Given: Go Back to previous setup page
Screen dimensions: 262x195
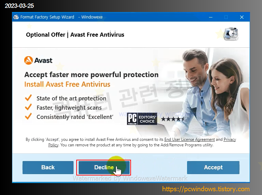Looking at the screenshot, I should point(48,167).
